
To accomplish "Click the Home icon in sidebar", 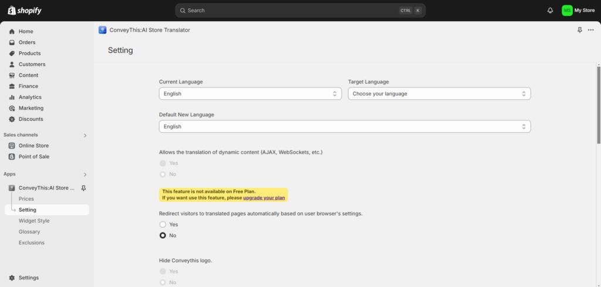I will [x=12, y=32].
